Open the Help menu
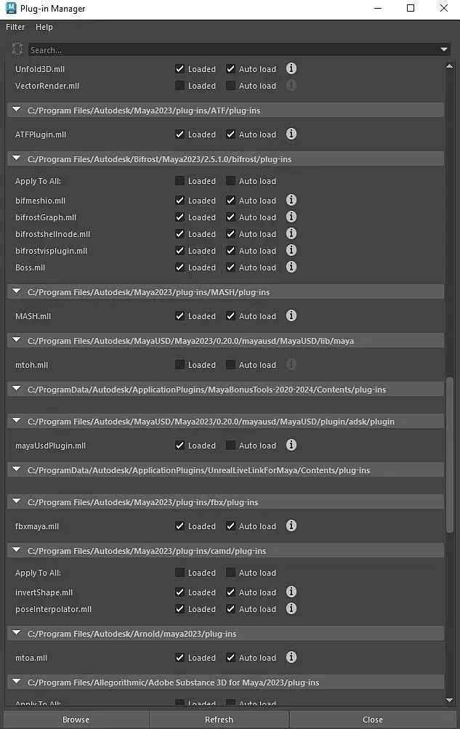The height and width of the screenshot is (729, 460). coord(44,27)
